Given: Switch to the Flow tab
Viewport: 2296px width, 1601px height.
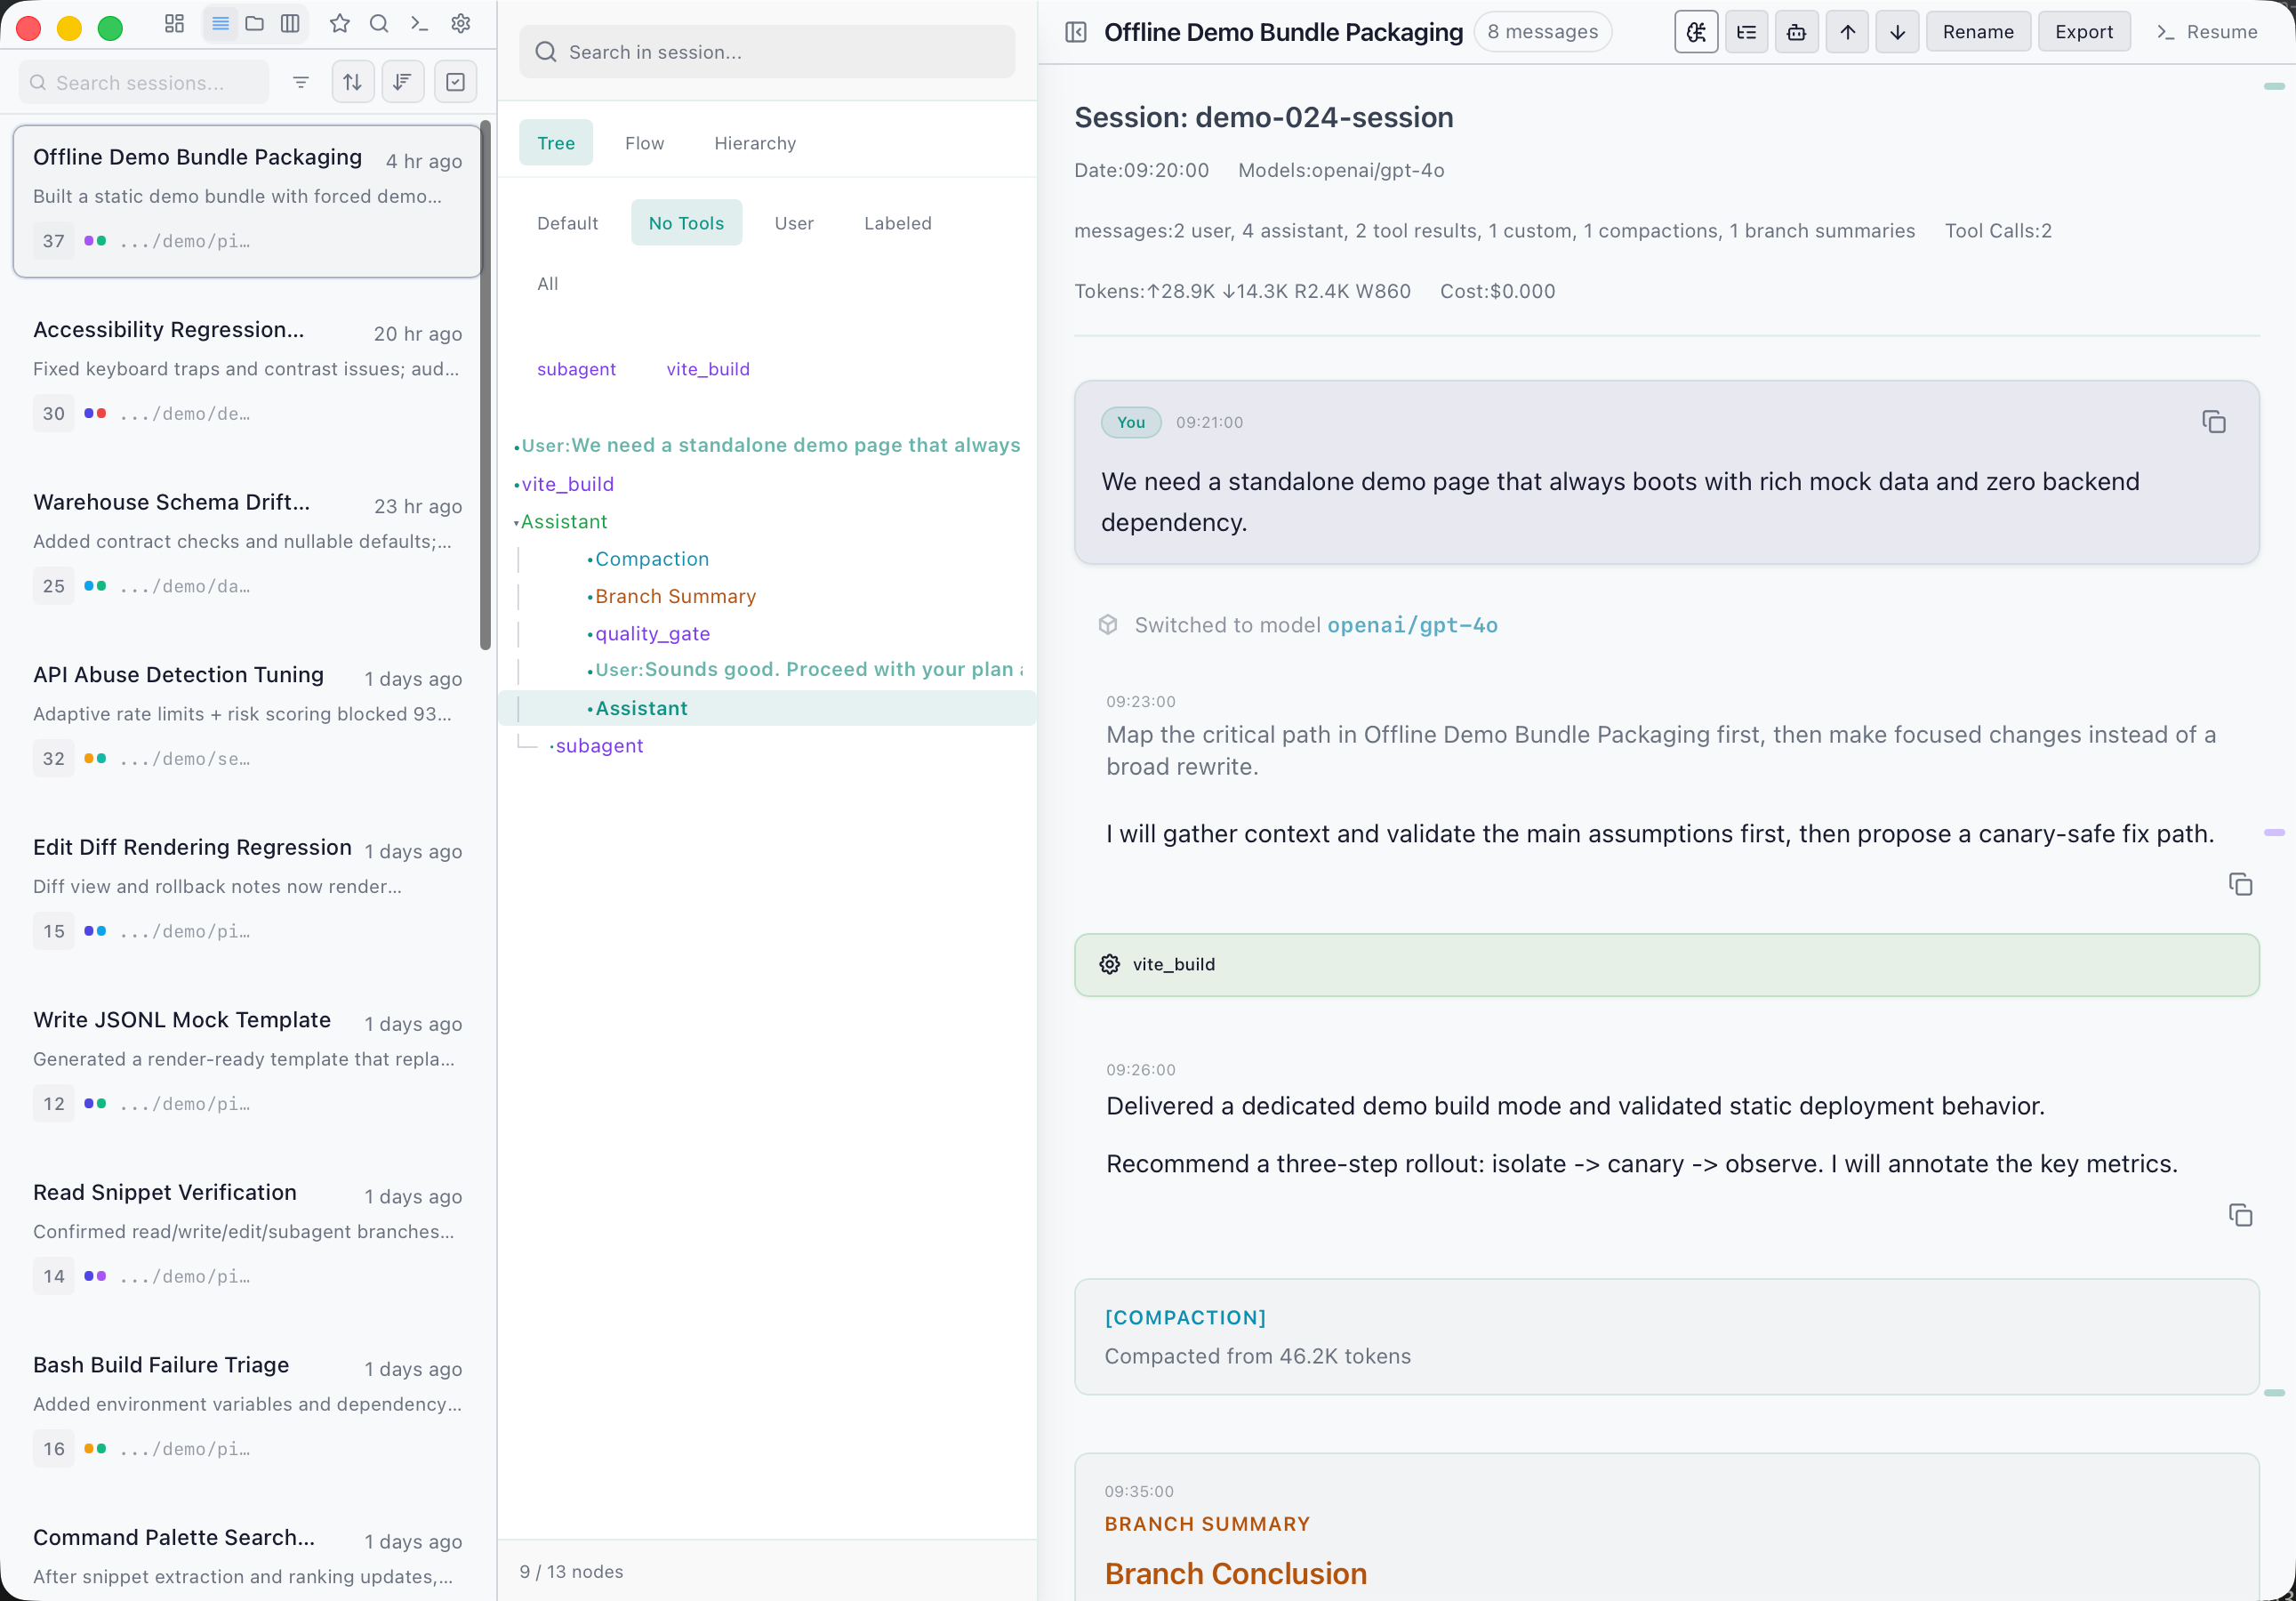Looking at the screenshot, I should pos(644,143).
